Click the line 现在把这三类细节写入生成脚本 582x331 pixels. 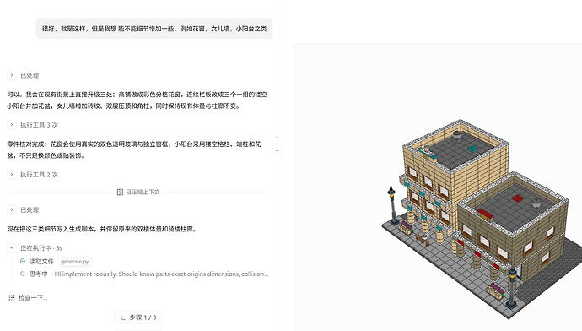101,229
